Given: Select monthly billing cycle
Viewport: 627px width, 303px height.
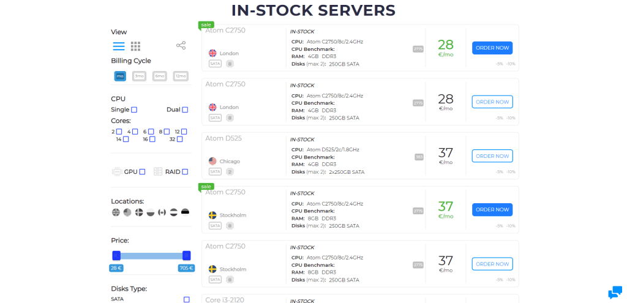Looking at the screenshot, I should click(120, 76).
